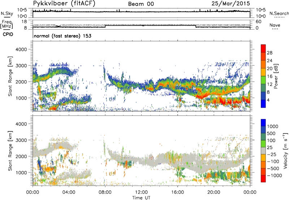Viewport: 289px width, 200px height.
Task: Click the "Beam 00" label
Action: pyautogui.click(x=141, y=4)
